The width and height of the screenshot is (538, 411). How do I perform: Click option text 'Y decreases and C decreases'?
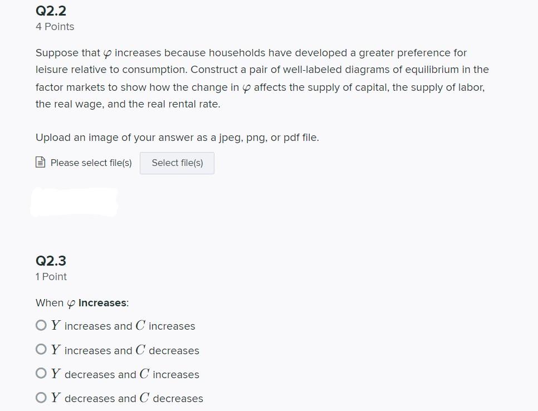click(127, 398)
